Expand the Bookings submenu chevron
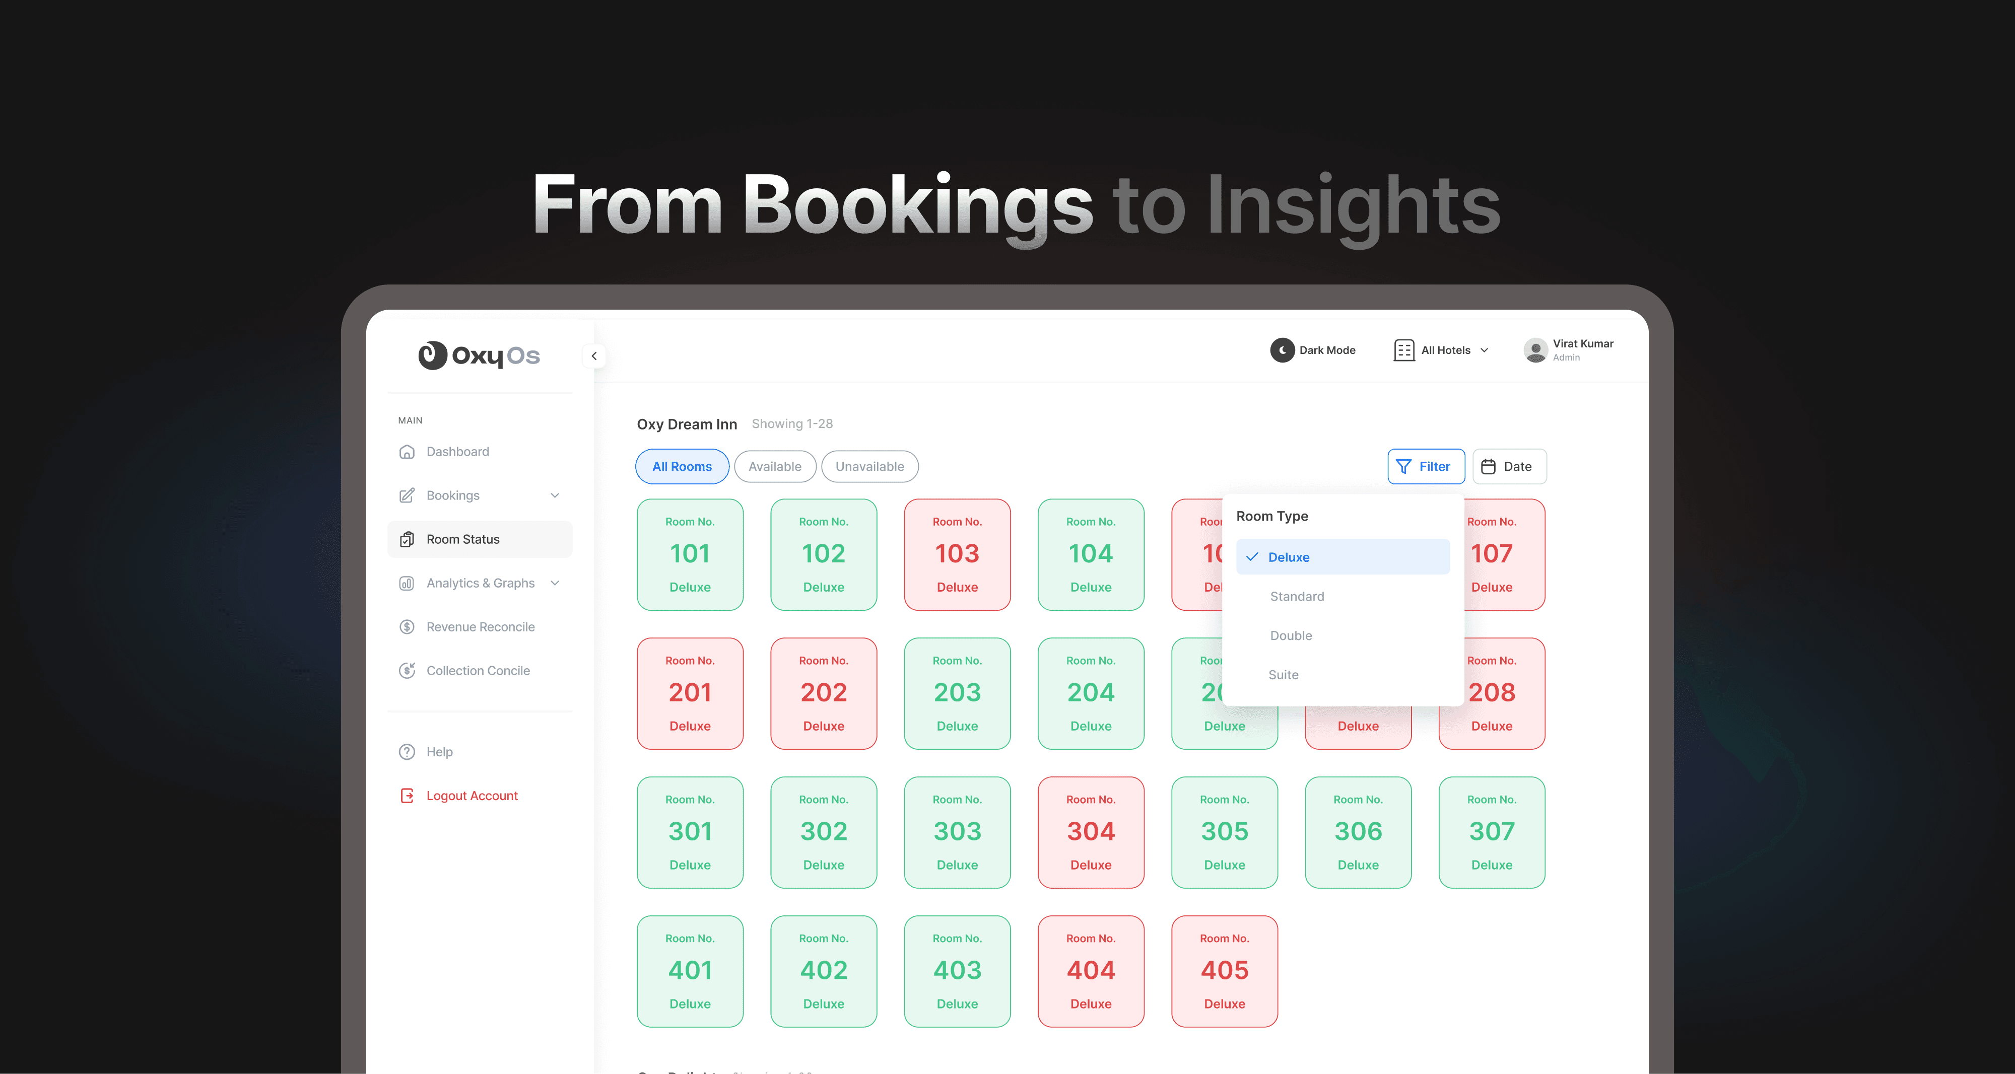 pos(555,495)
